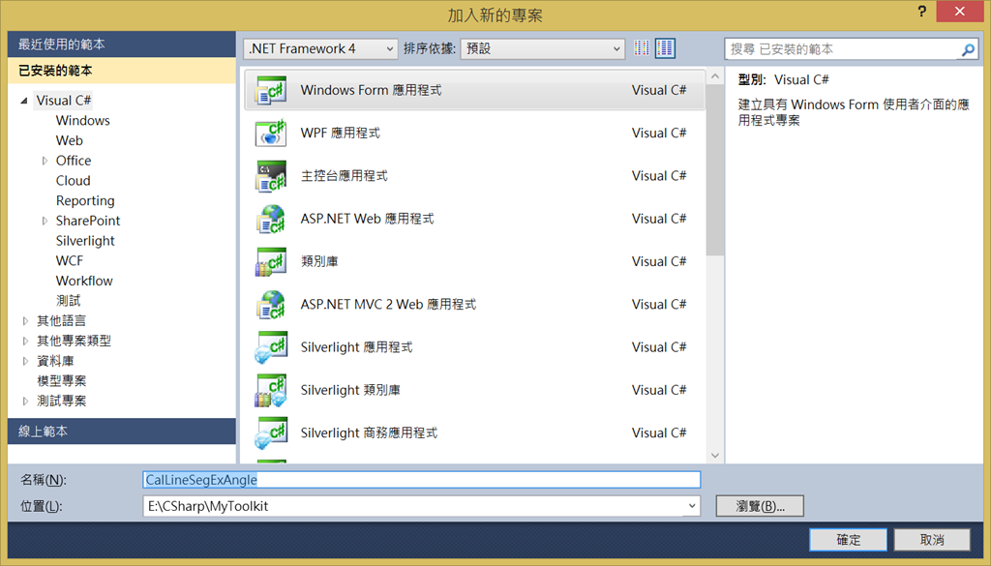Open the .NET Framework 4 dropdown
Image resolution: width=991 pixels, height=566 pixels.
(x=320, y=48)
